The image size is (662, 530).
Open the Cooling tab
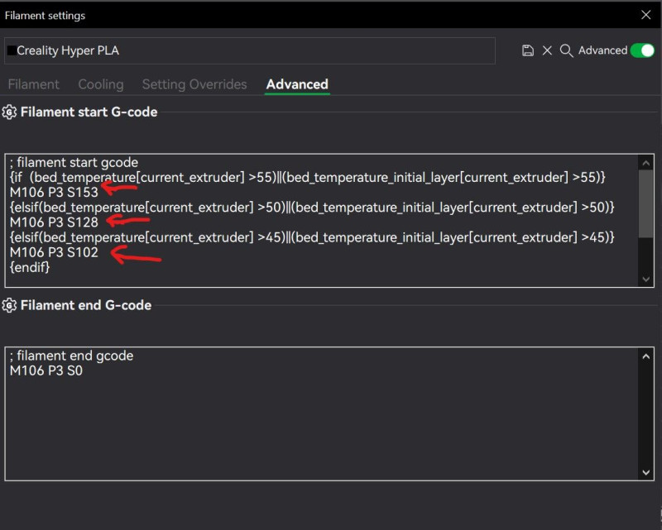point(101,84)
